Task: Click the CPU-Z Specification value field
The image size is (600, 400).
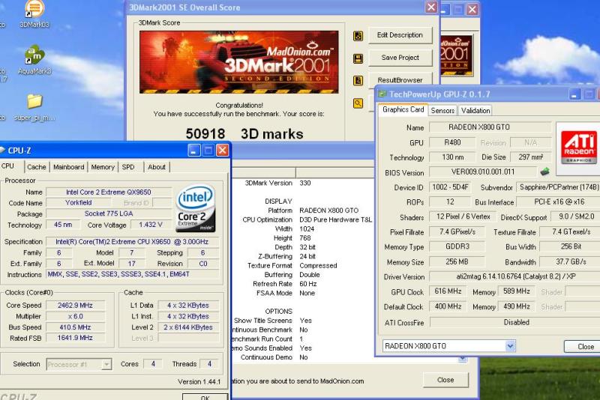Action: [132, 242]
